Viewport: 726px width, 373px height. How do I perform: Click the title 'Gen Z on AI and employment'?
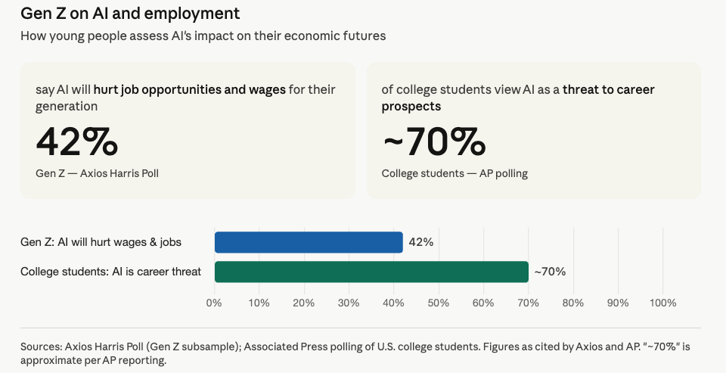[x=130, y=13]
